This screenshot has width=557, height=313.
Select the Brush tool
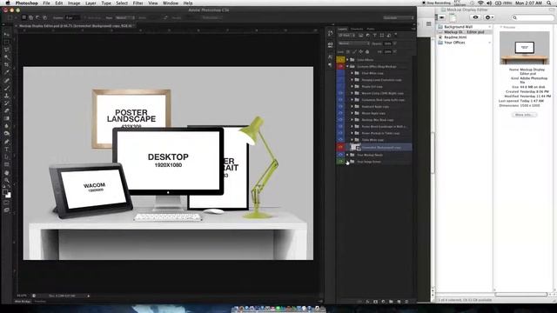[7, 88]
